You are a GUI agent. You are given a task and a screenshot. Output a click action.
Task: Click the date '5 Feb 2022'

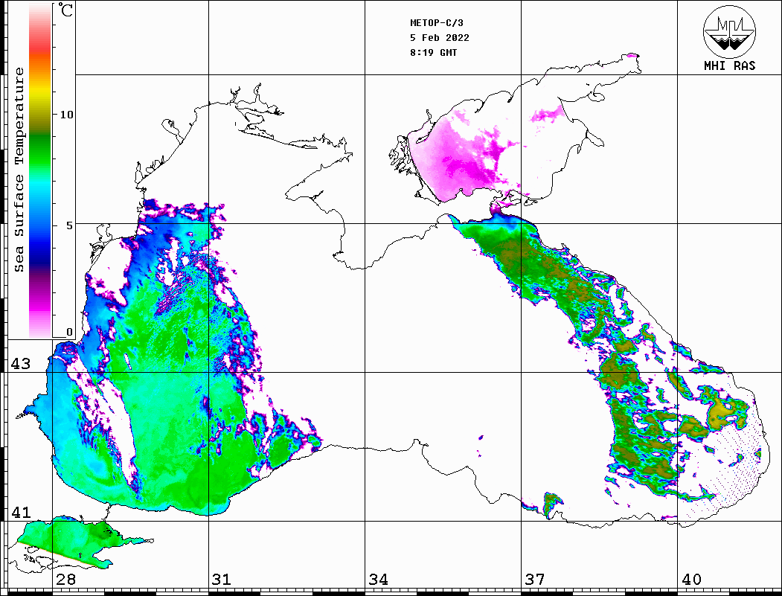(x=440, y=38)
